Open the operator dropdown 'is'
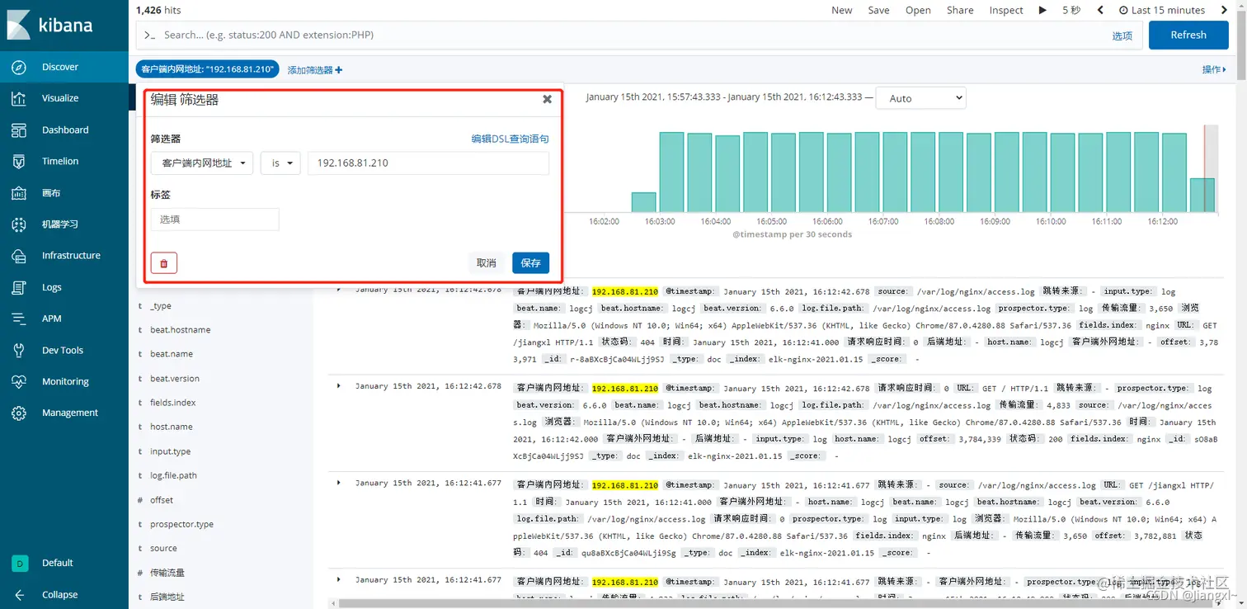This screenshot has width=1247, height=609. (x=280, y=163)
